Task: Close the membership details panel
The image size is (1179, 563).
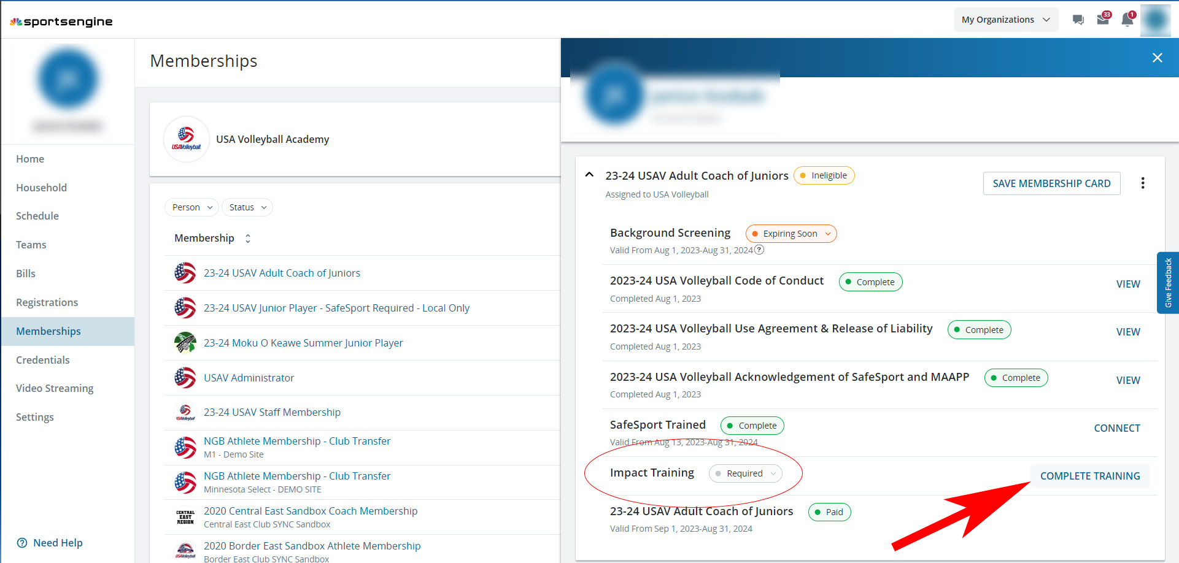Action: pos(1158,58)
